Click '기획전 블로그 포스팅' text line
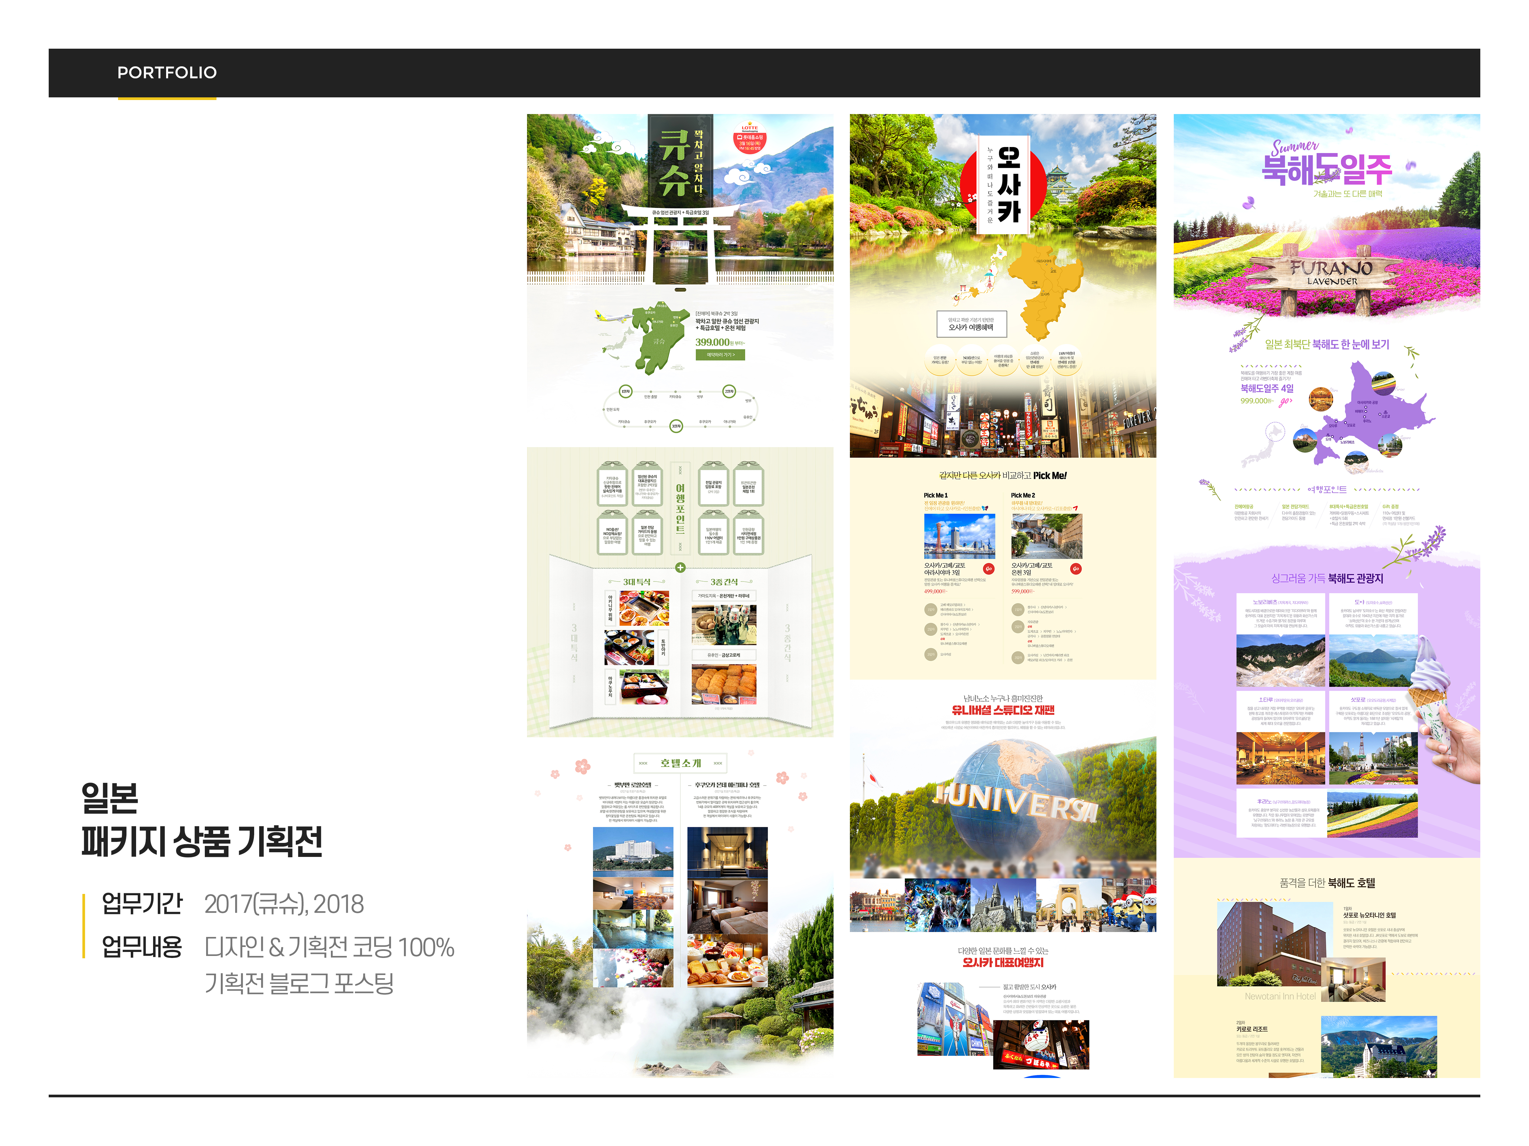Image resolution: width=1529 pixels, height=1146 pixels. (299, 983)
